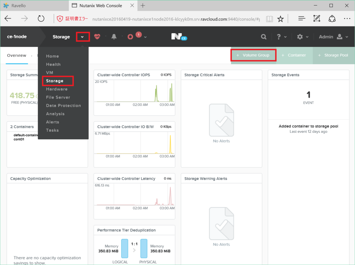Click the settings gear icon
This screenshot has height=265, width=355.
click(x=300, y=37)
